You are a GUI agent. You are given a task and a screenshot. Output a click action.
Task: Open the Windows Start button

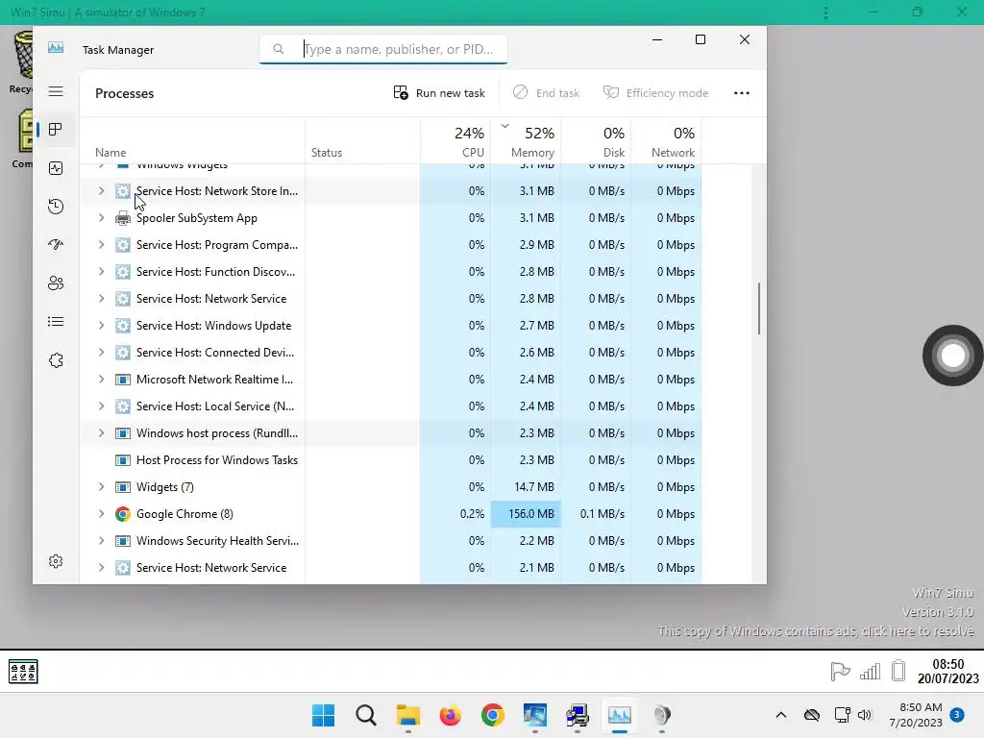coord(324,715)
